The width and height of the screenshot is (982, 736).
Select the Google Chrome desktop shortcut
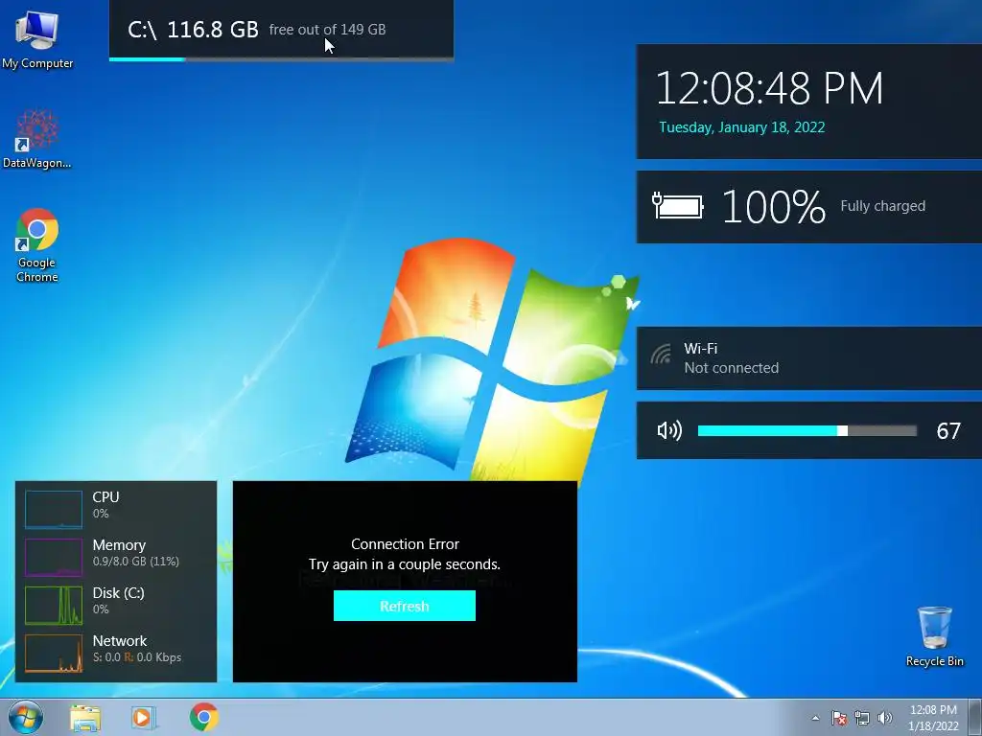point(37,244)
